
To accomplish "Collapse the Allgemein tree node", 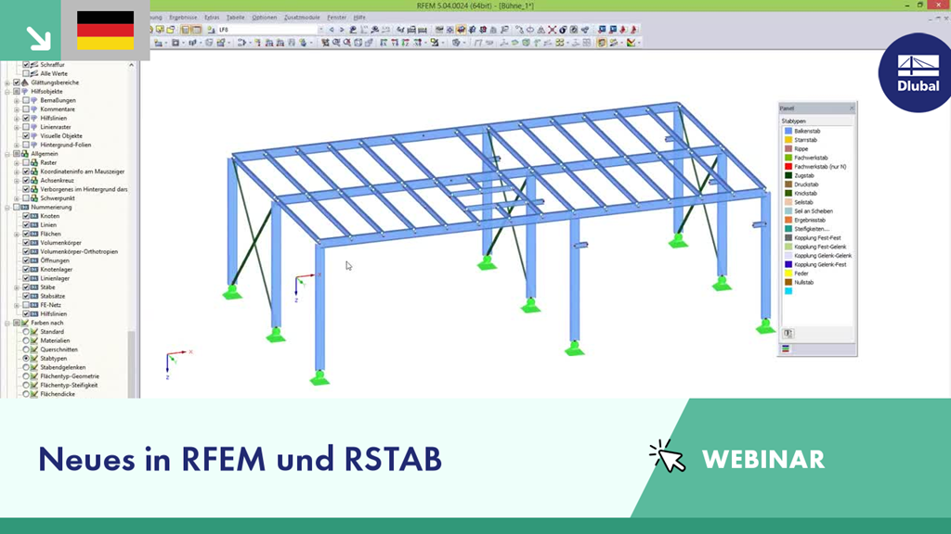I will click(x=7, y=154).
